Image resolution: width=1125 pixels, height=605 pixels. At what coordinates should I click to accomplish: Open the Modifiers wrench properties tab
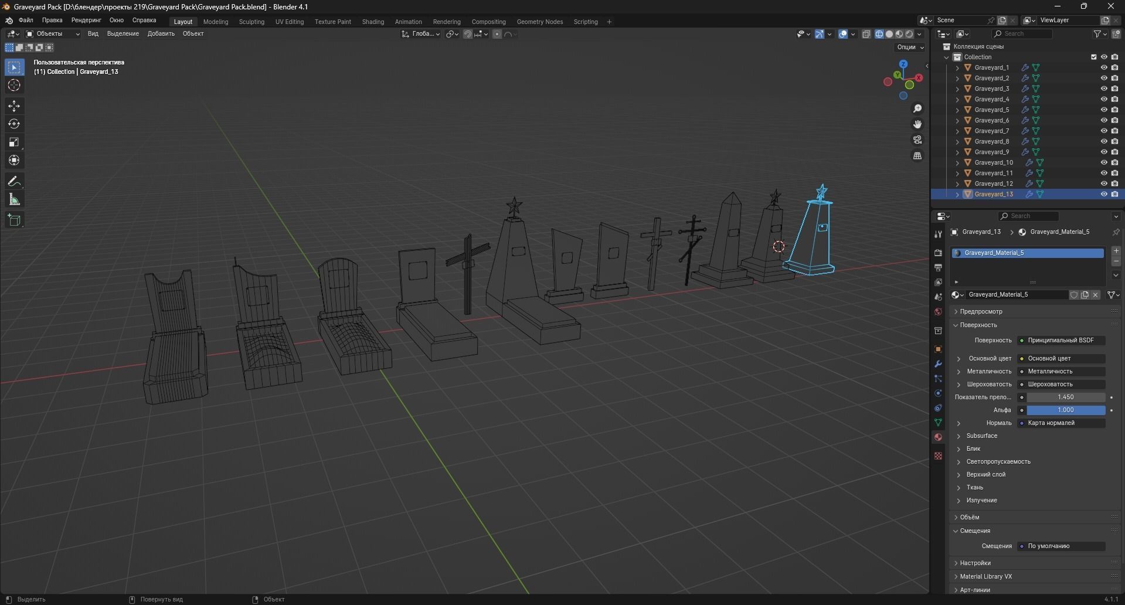(938, 364)
